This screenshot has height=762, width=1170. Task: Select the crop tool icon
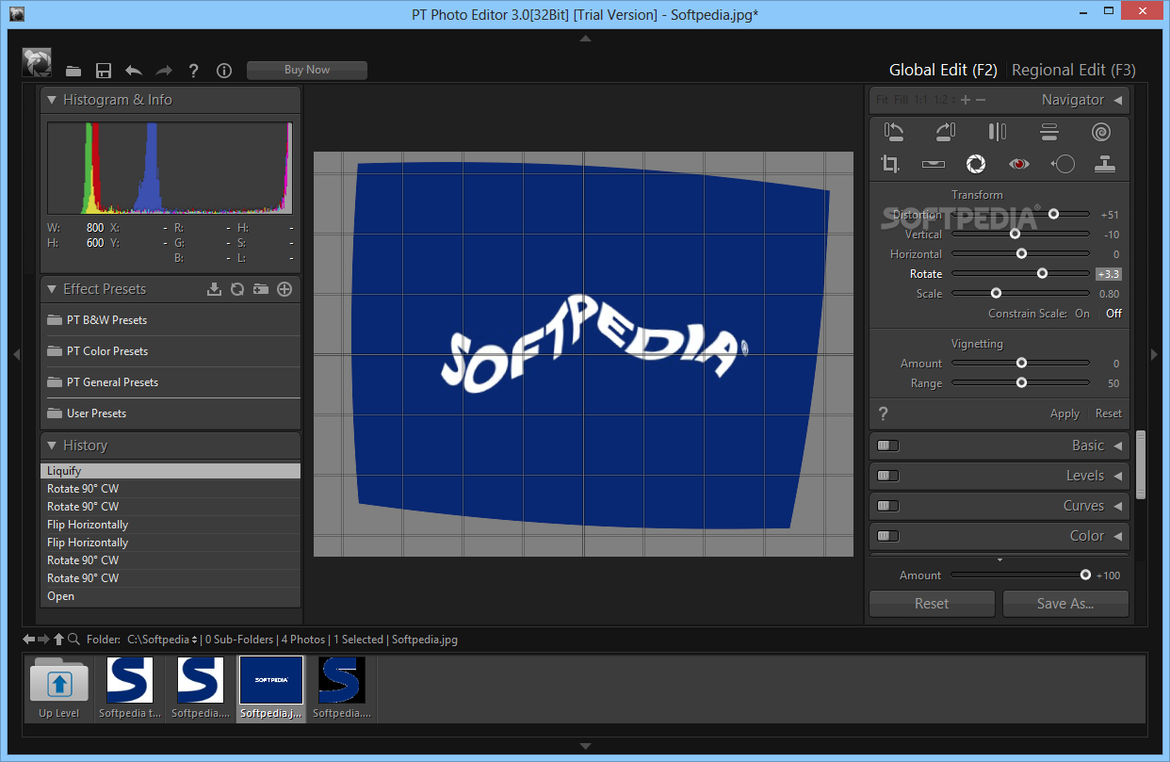pyautogui.click(x=890, y=164)
